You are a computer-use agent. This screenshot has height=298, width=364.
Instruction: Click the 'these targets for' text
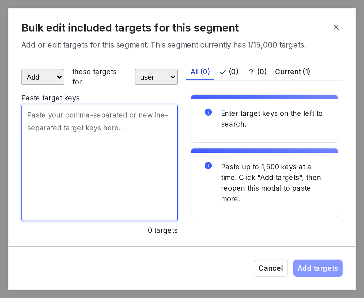coord(94,77)
